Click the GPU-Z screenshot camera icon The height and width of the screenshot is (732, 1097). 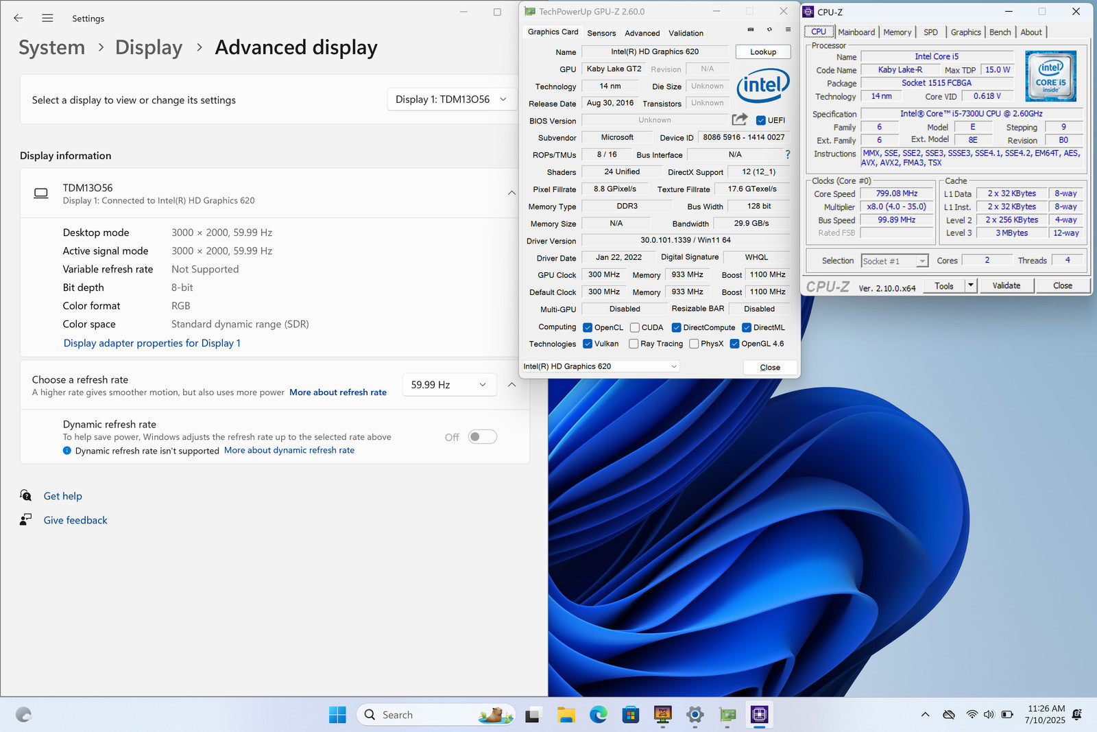point(751,29)
